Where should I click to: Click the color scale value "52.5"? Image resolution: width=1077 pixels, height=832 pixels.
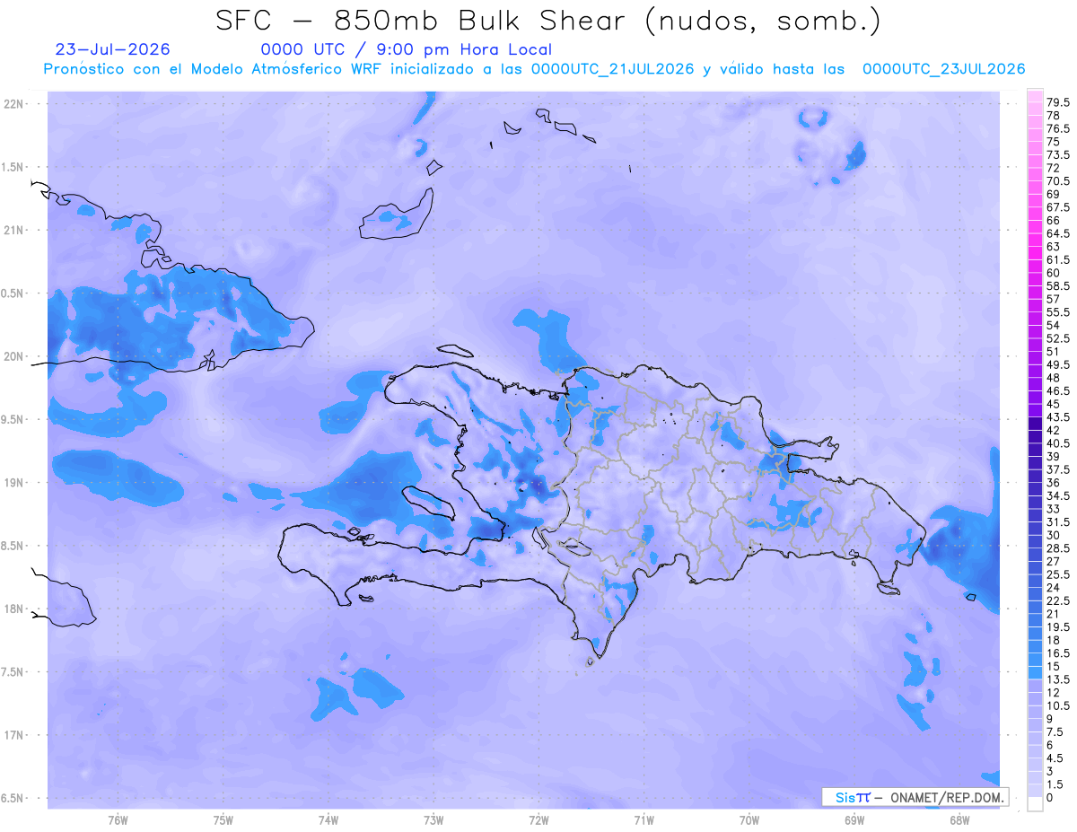(1058, 338)
